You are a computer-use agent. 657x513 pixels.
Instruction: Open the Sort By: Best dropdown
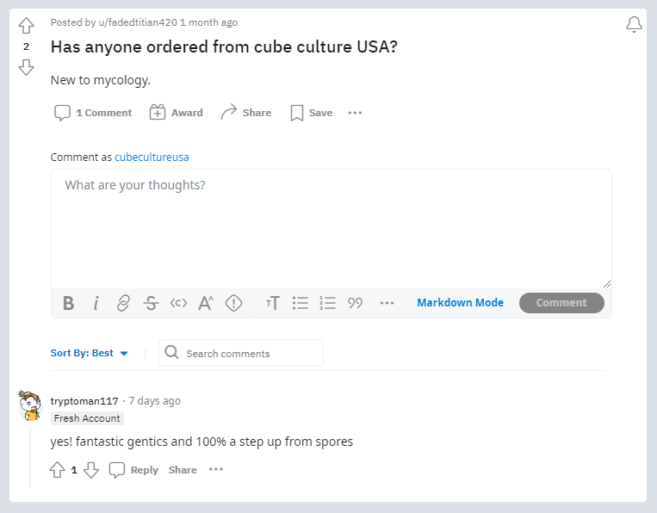[x=89, y=353]
